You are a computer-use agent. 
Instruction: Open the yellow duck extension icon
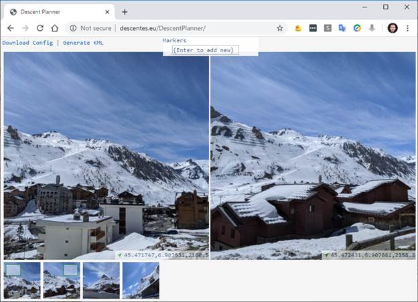pyautogui.click(x=298, y=28)
